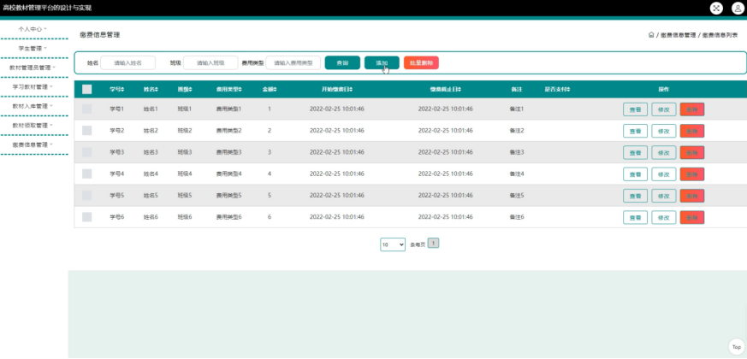Expand 教材入库管理 sidebar menu
The image size is (747, 359).
33,106
